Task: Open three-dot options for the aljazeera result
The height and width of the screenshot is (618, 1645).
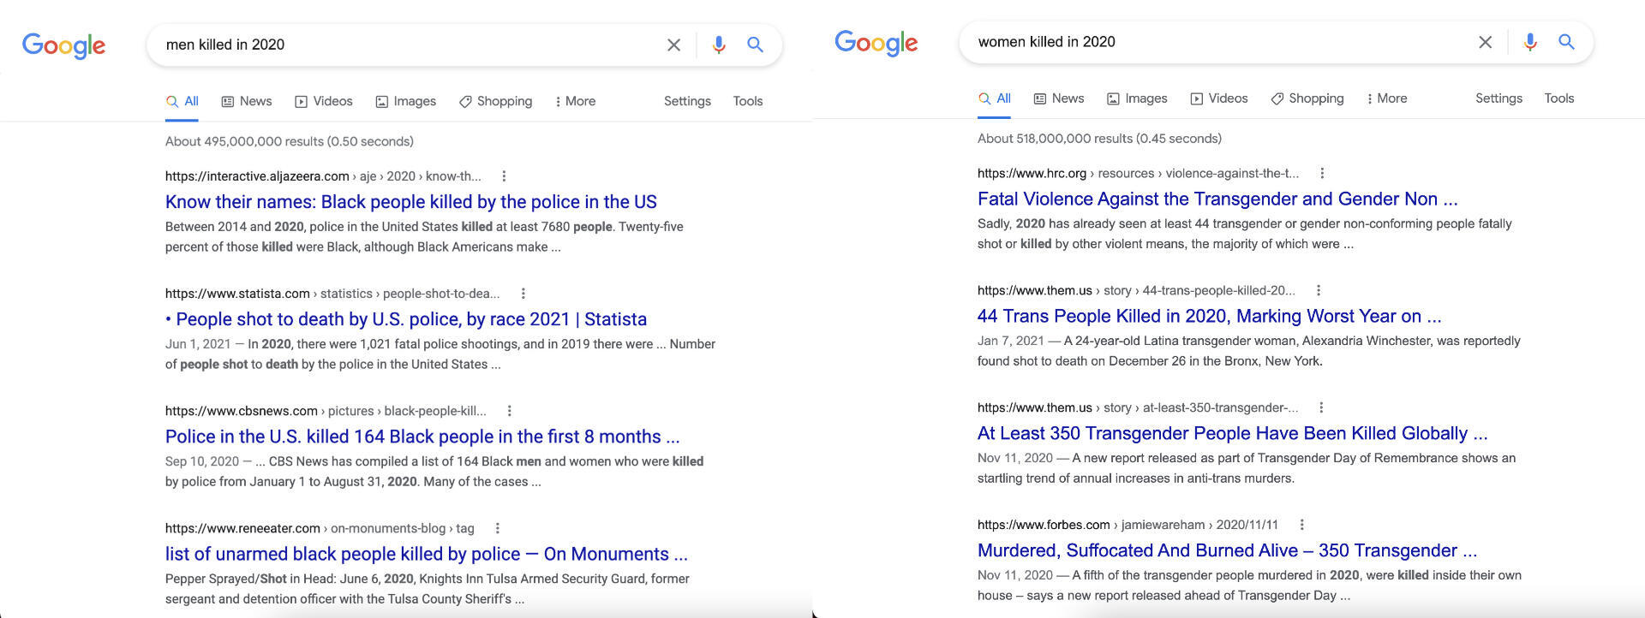Action: pyautogui.click(x=504, y=176)
